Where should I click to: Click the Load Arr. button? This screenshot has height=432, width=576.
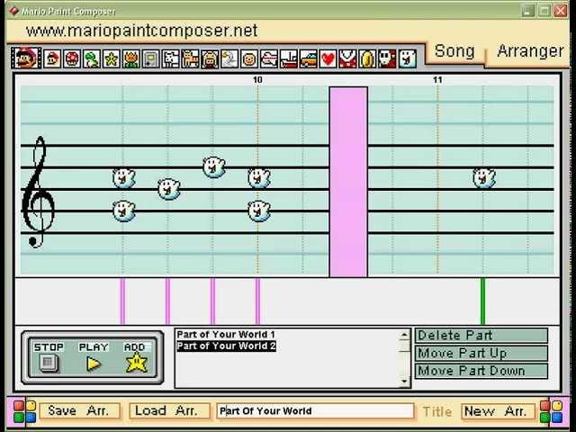[x=169, y=411]
